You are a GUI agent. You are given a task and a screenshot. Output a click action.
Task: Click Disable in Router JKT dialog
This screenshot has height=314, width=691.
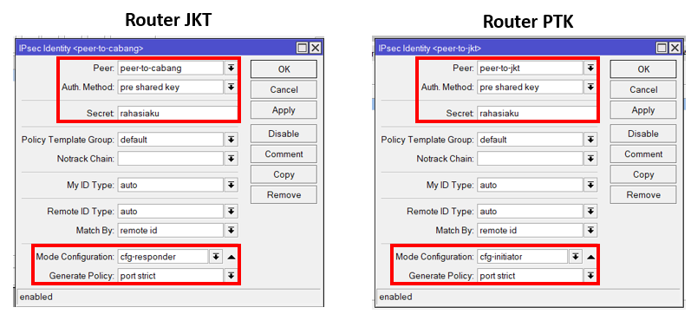coord(284,134)
